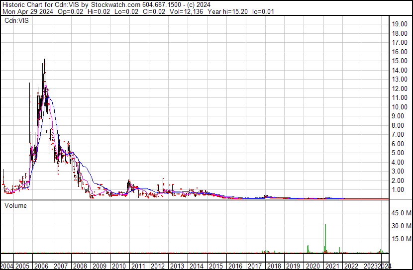413x270 pixels.
Task: Click the 2008 year label
Action: [80, 266]
